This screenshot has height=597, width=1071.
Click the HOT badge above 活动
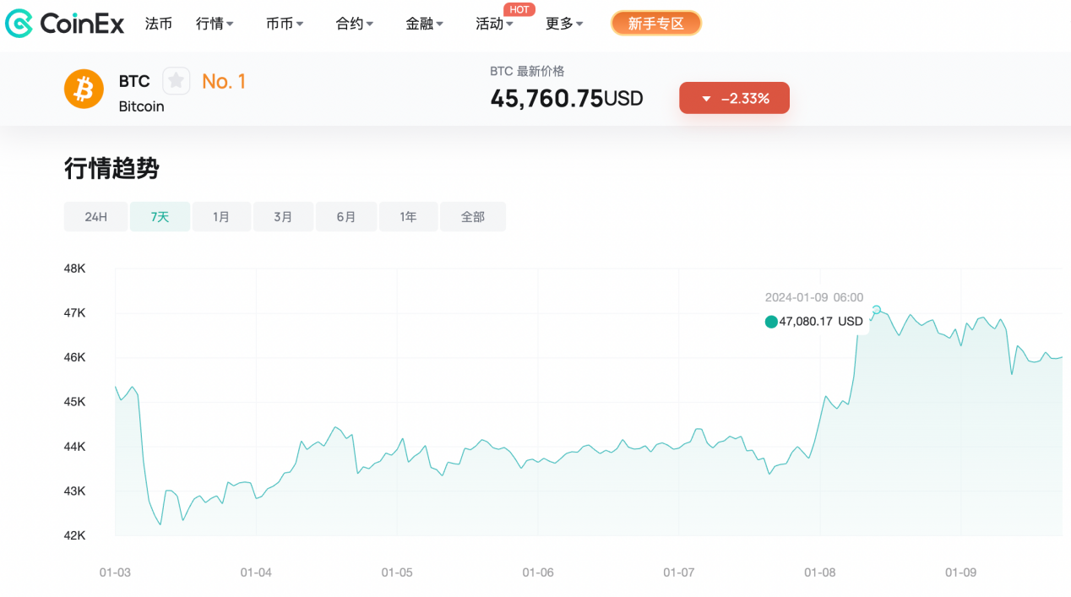[x=519, y=9]
